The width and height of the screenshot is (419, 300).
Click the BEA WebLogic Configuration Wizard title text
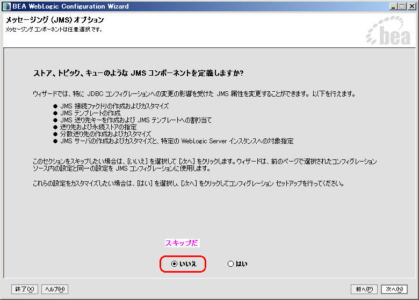click(x=70, y=6)
